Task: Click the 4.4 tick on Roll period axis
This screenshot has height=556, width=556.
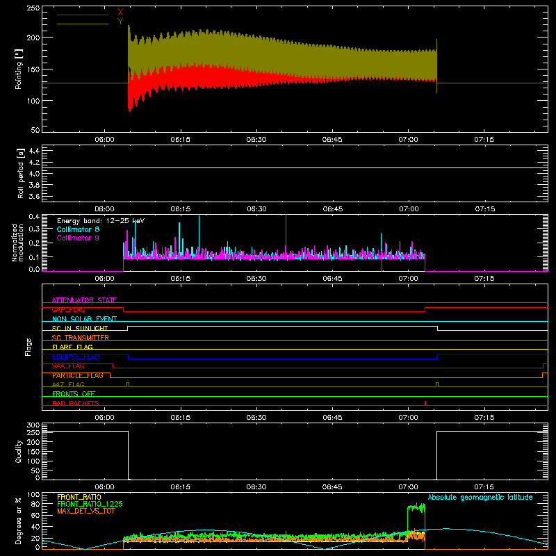Action: pos(34,151)
